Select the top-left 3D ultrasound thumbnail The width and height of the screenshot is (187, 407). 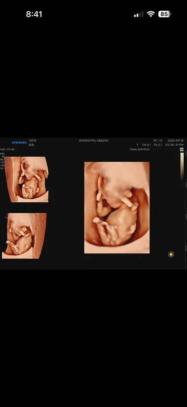click(x=27, y=179)
